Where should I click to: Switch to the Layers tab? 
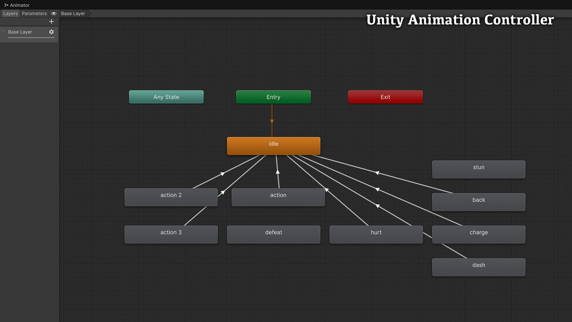[10, 13]
